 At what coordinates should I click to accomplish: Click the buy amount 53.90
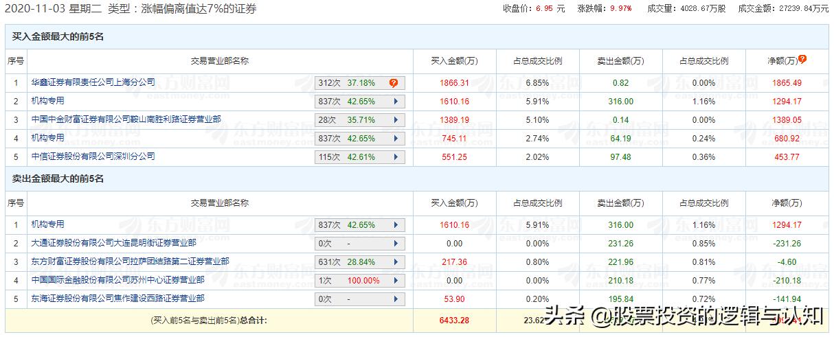(454, 299)
